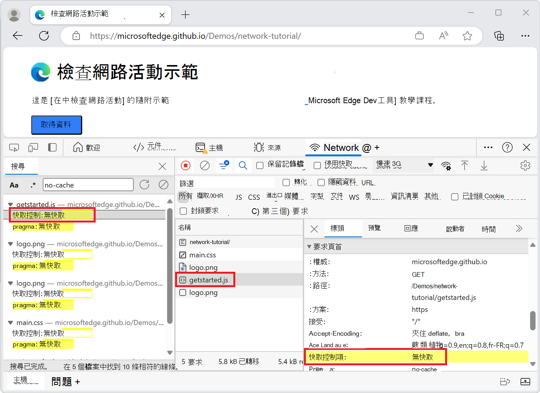
Task: Open Network settings gear icon
Action: 525,166
